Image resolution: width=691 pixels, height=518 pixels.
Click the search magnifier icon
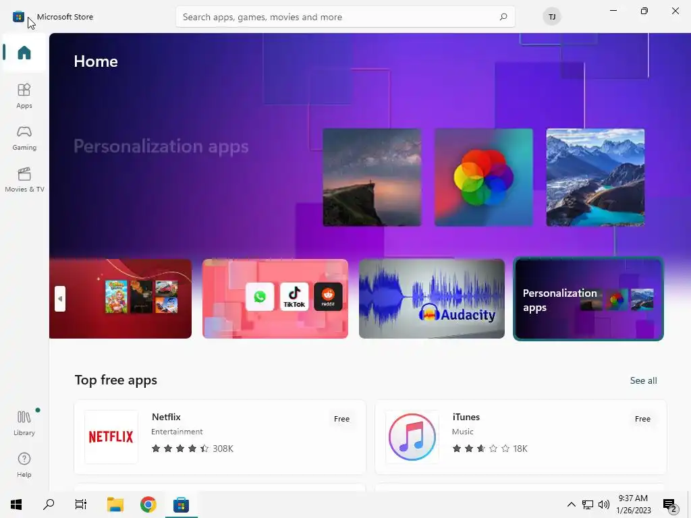pyautogui.click(x=503, y=17)
